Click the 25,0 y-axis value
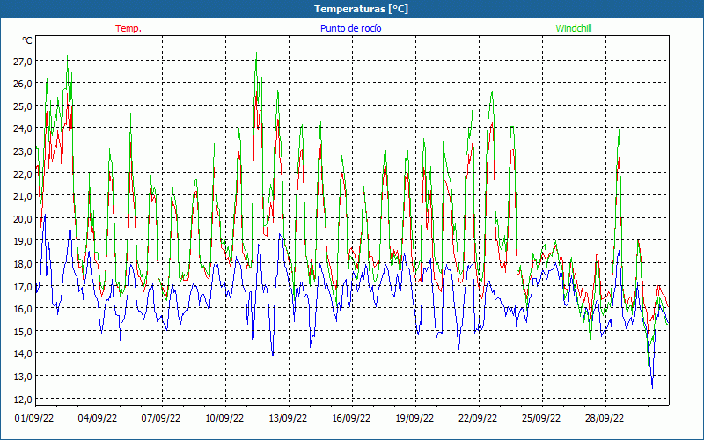The width and height of the screenshot is (704, 440). [22, 106]
